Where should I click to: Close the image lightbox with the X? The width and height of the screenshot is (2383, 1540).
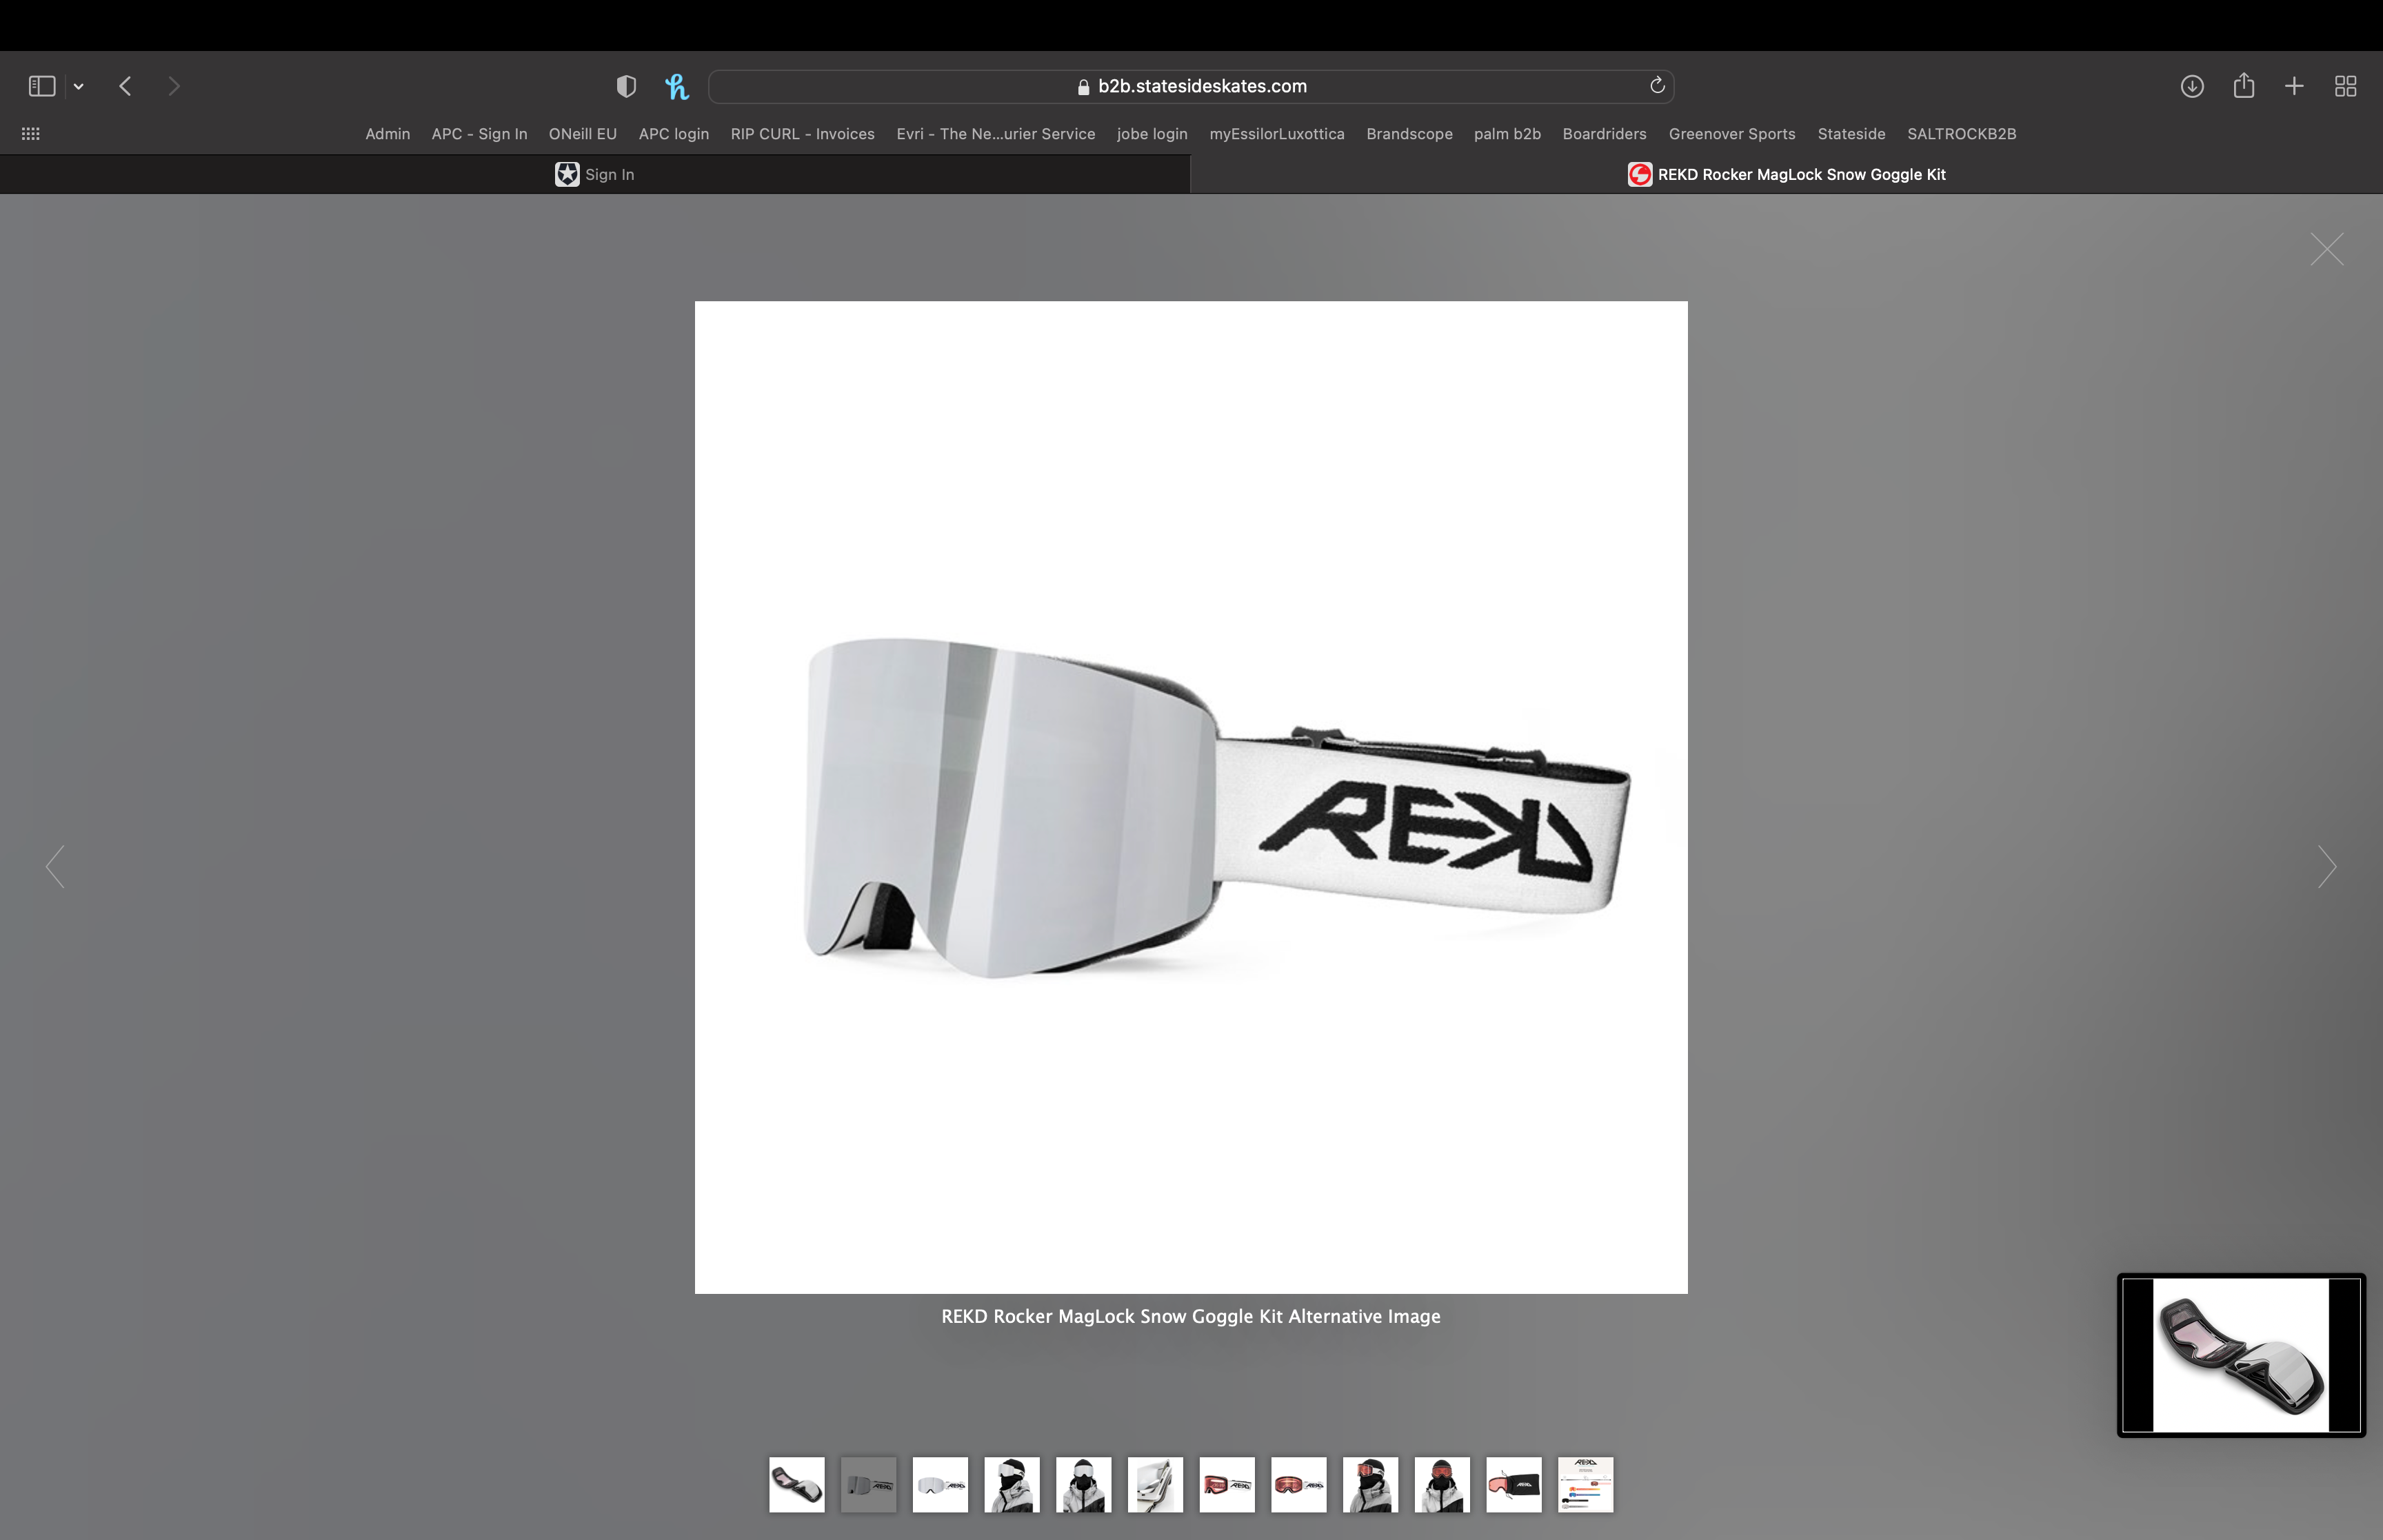[2326, 249]
